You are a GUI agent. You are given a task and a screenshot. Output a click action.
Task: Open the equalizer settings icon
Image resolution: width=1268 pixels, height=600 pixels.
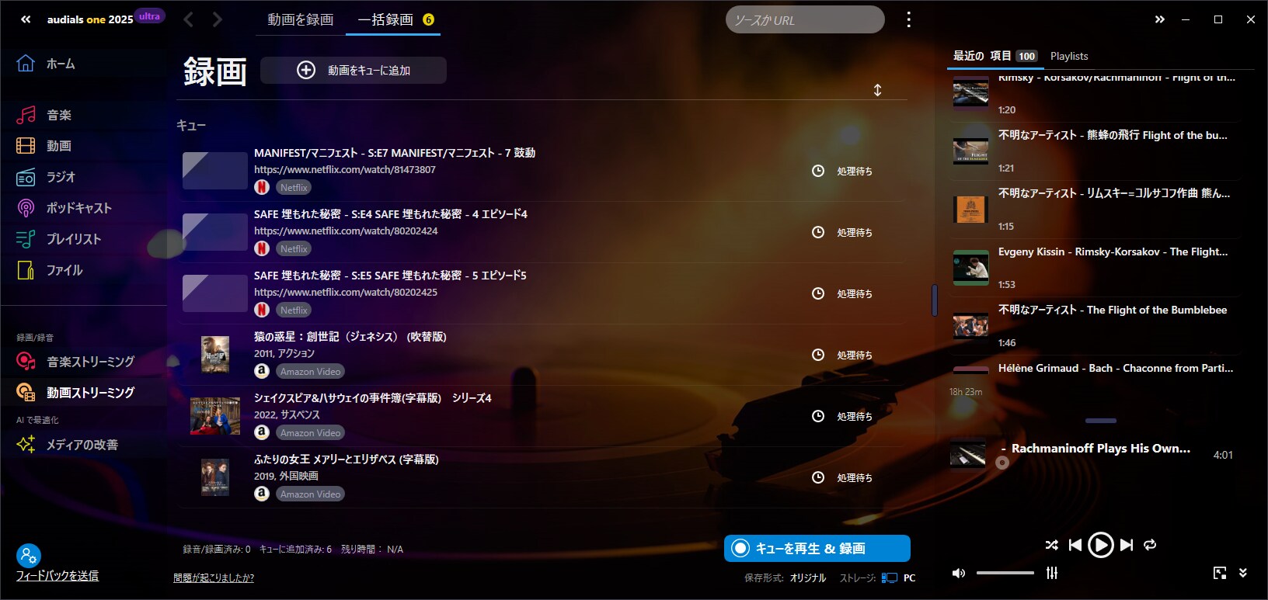[1052, 573]
